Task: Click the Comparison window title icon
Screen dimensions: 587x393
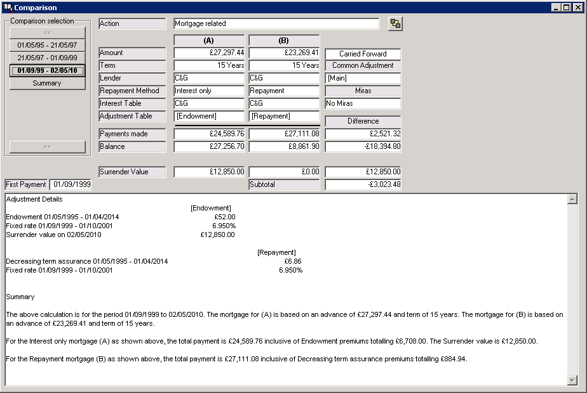Action: [x=8, y=7]
